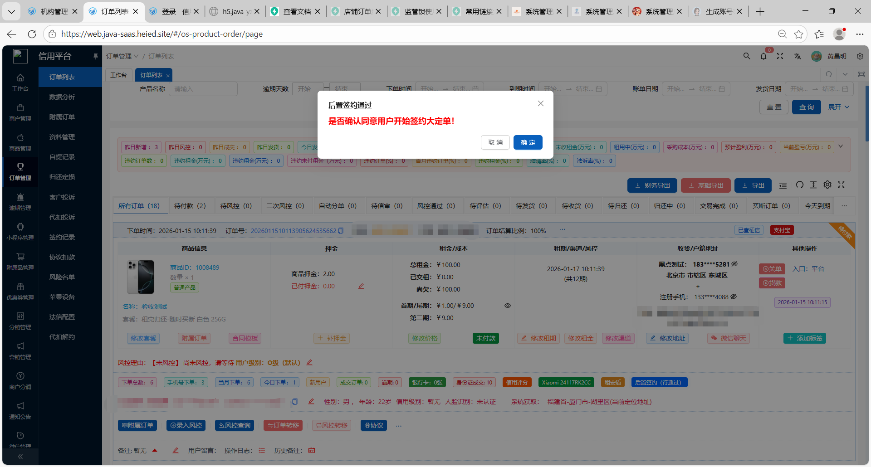This screenshot has width=871, height=467.
Task: Open table column settings gear icon
Action: pos(827,185)
